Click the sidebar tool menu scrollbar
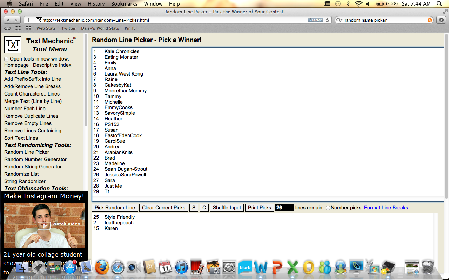Image resolution: width=449 pixels, height=280 pixels. (86, 80)
